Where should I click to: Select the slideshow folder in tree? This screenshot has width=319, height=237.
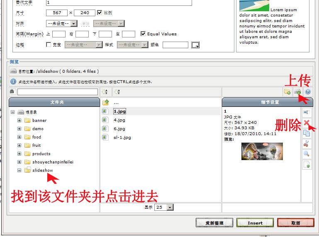pos(42,170)
